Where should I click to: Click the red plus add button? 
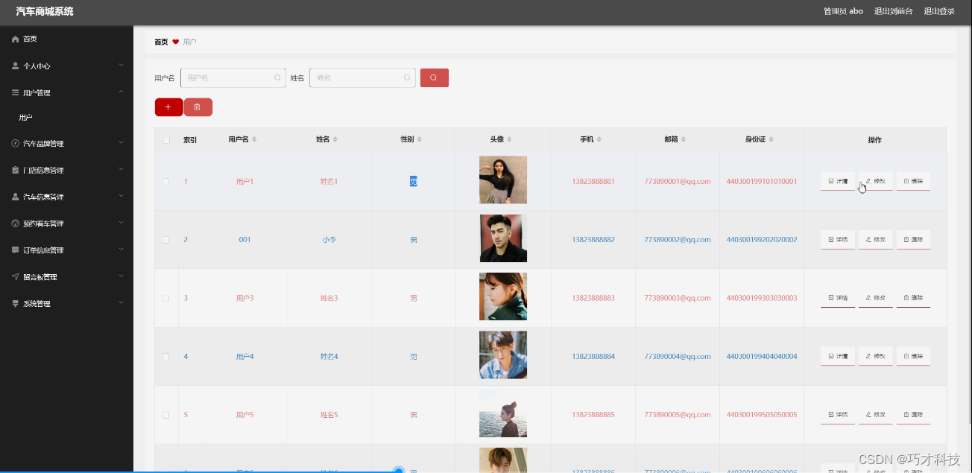(x=168, y=107)
